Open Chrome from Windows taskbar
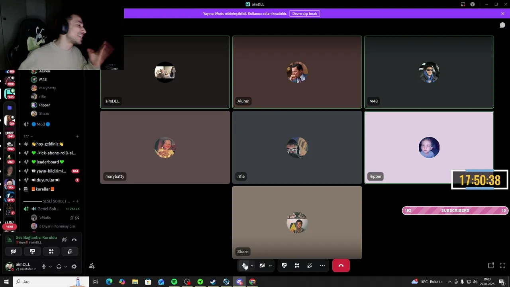 click(x=252, y=282)
